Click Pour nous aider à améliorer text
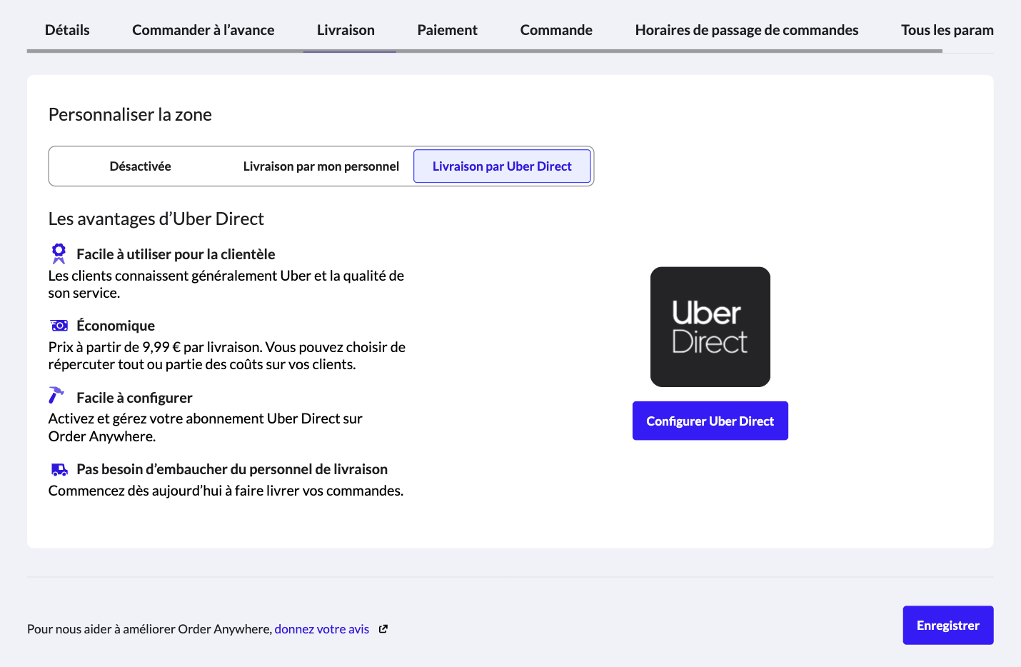This screenshot has height=667, width=1021. click(x=150, y=629)
